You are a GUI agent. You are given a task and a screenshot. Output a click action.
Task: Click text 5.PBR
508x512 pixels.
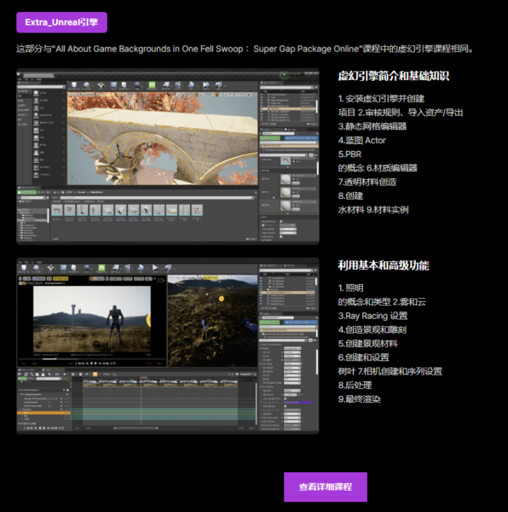tap(349, 154)
